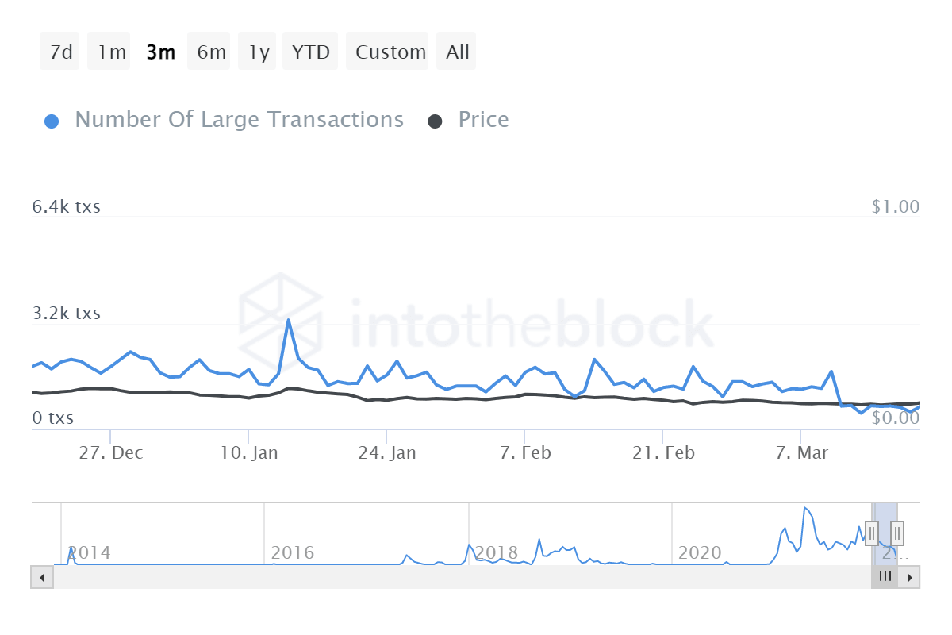The image size is (952, 635).
Task: Click the navigator scrollbar thumb
Action: [x=885, y=577]
